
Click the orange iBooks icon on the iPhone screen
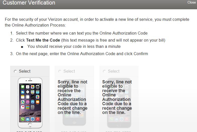pyautogui.click(x=38, y=102)
